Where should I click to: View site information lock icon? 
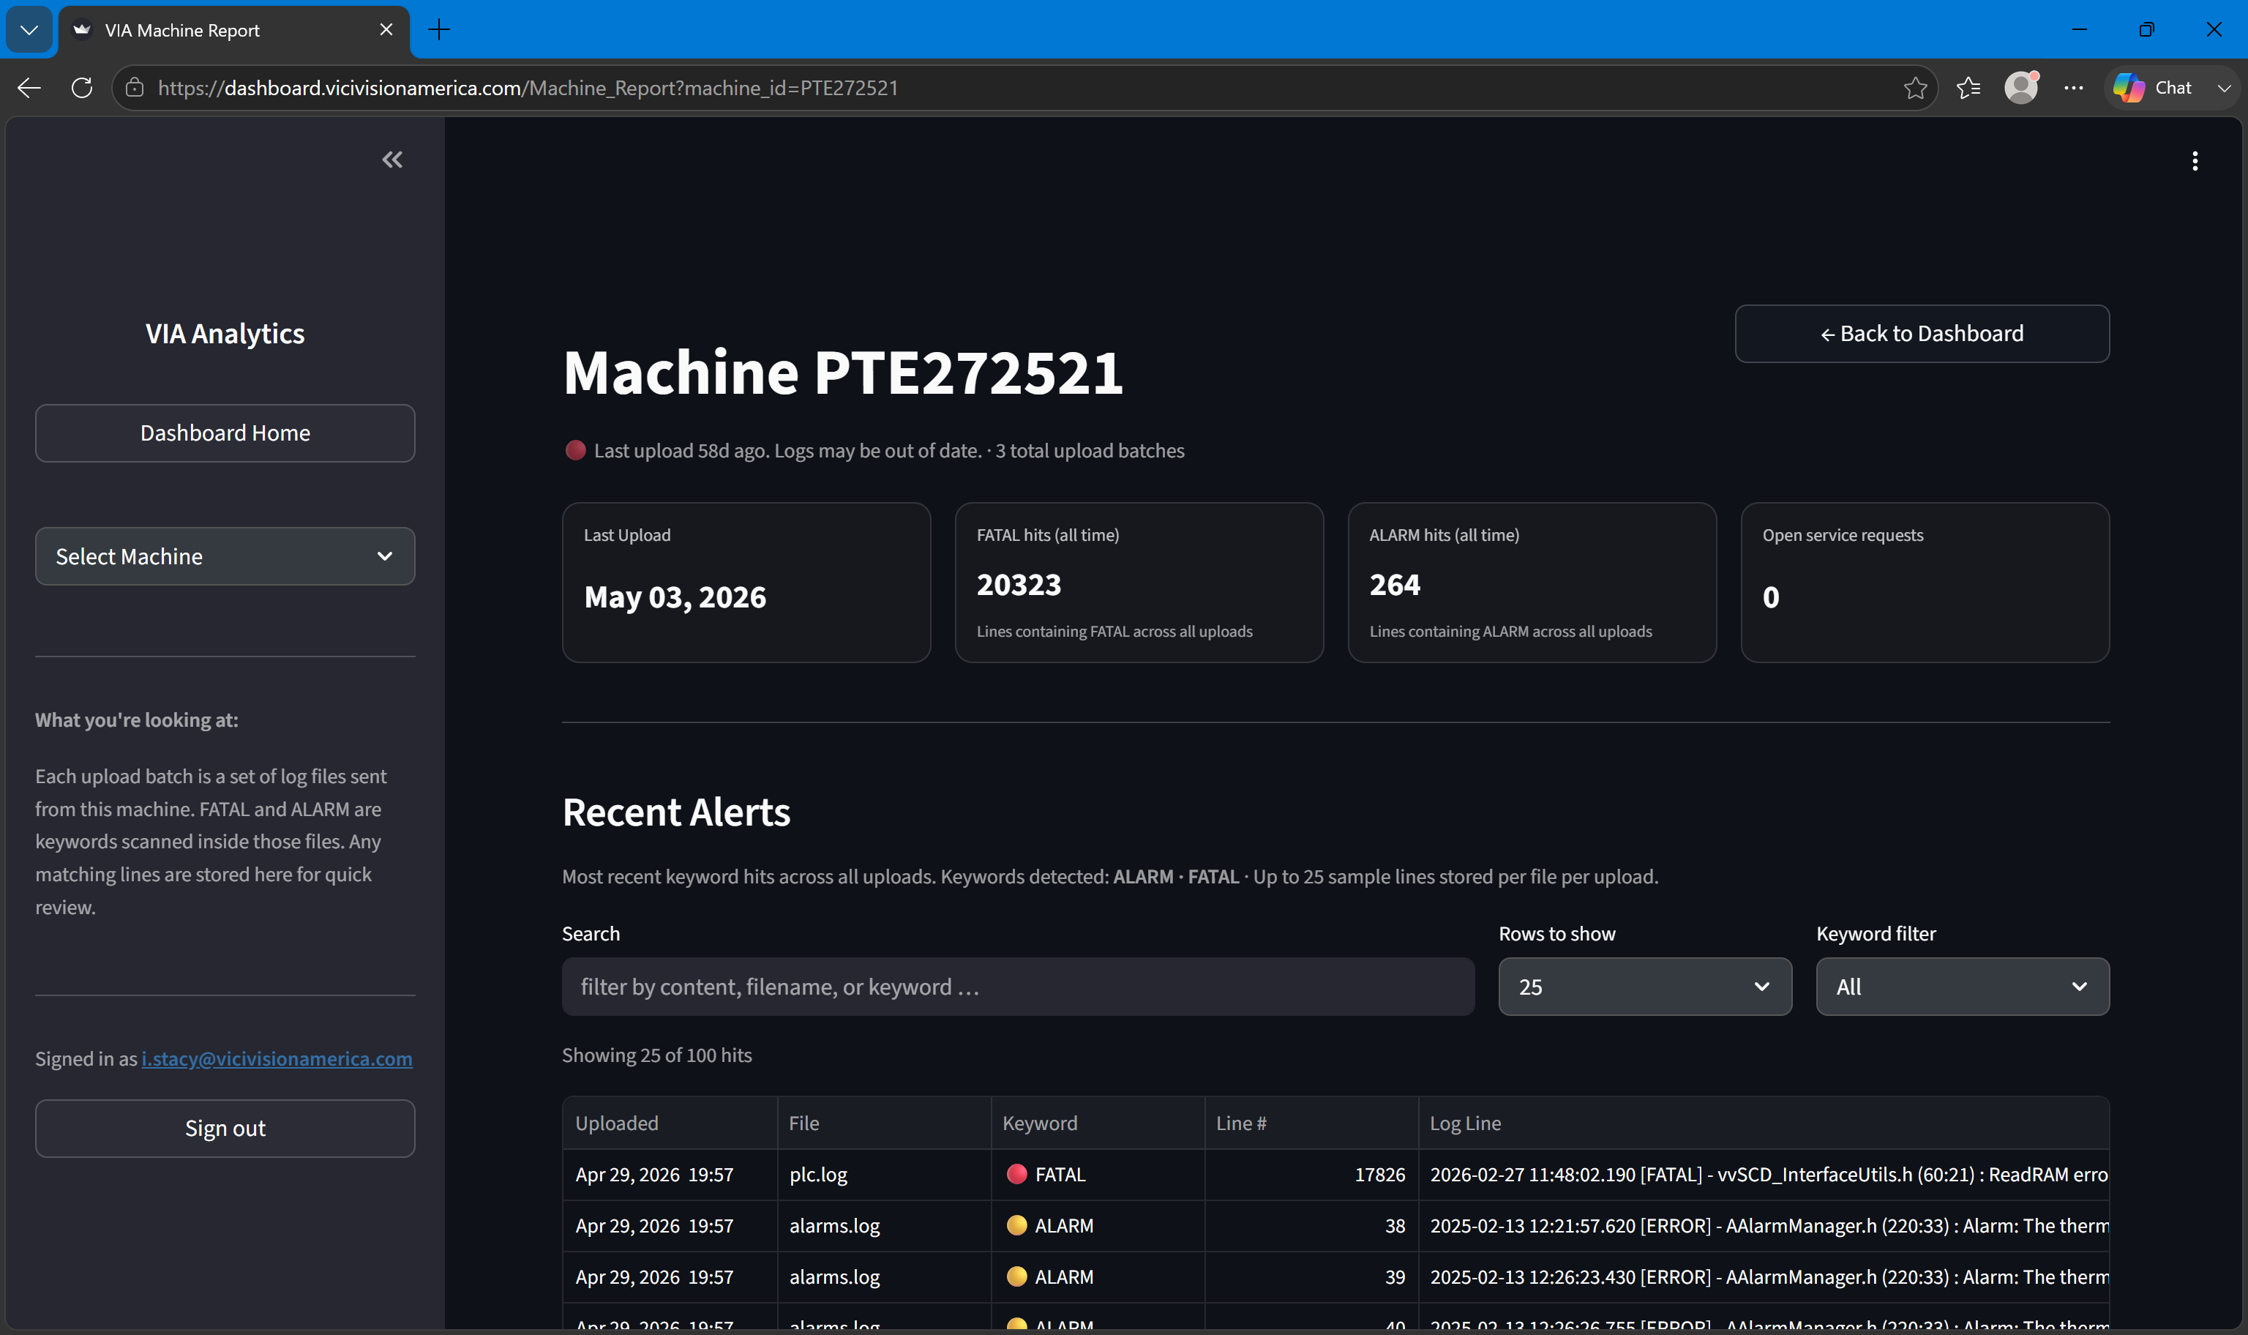(135, 87)
